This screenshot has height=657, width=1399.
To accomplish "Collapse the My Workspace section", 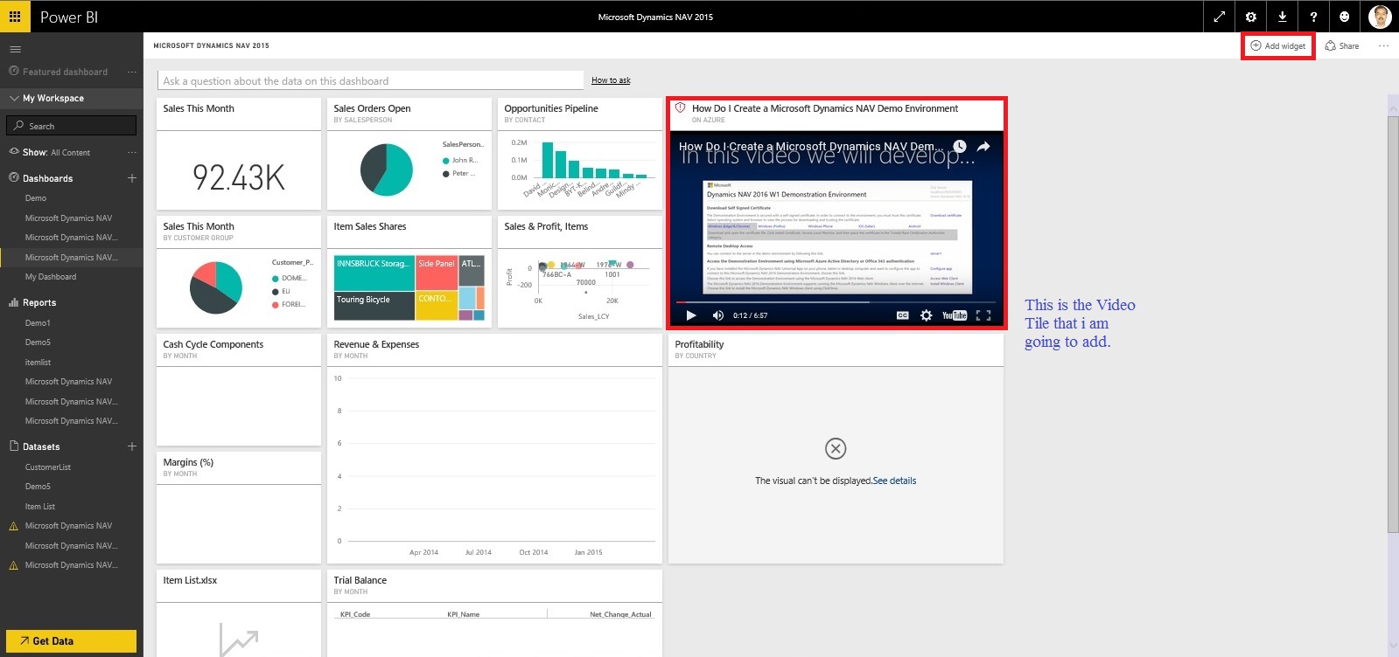I will [14, 99].
